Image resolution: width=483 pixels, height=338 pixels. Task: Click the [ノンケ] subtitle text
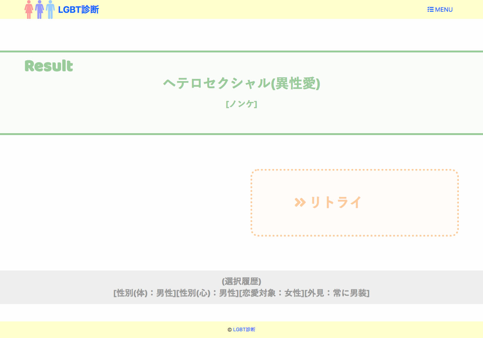coord(241,104)
